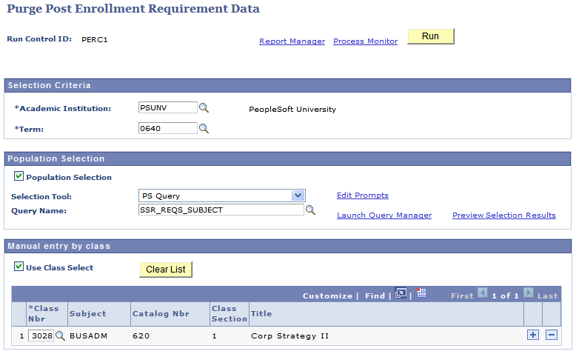
Task: Open Process Monitor link
Action: coord(366,41)
